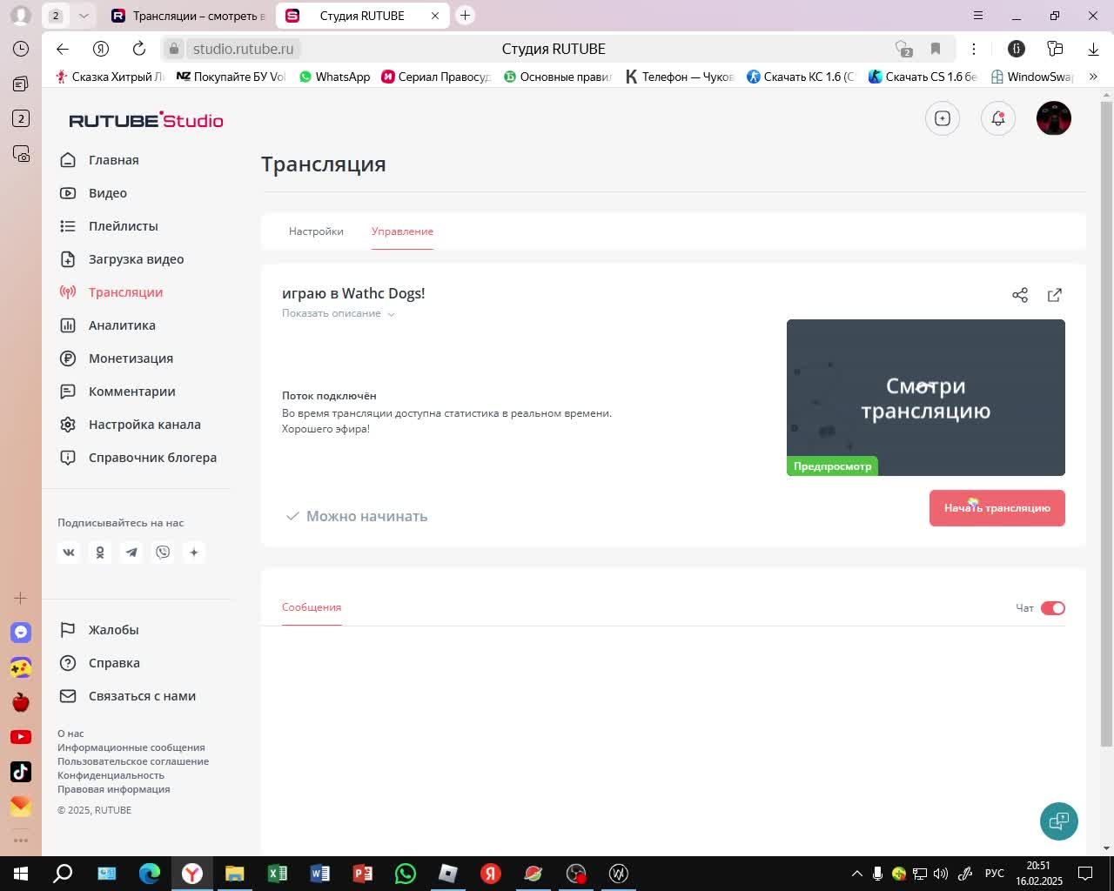Open OBS Studio from taskbar

[x=576, y=874]
